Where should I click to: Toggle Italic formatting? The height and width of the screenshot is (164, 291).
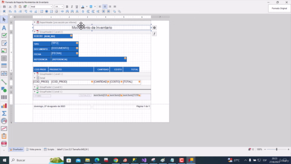click(72, 7)
